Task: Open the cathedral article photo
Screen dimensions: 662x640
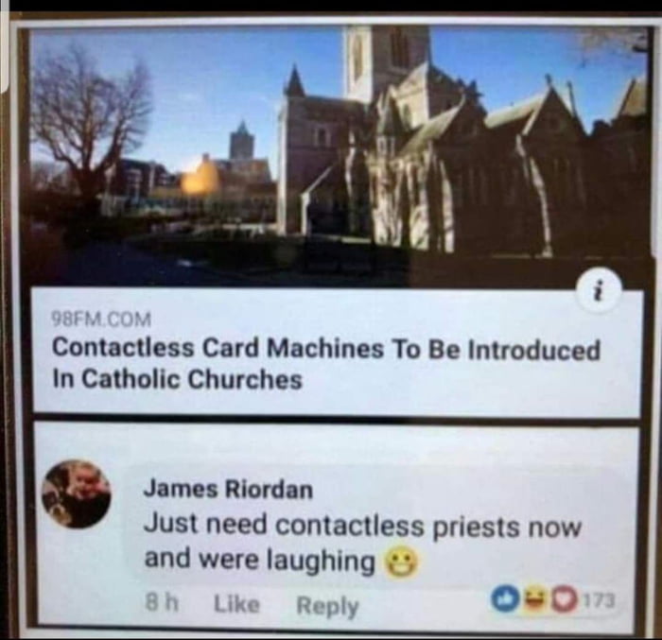Action: (338, 156)
